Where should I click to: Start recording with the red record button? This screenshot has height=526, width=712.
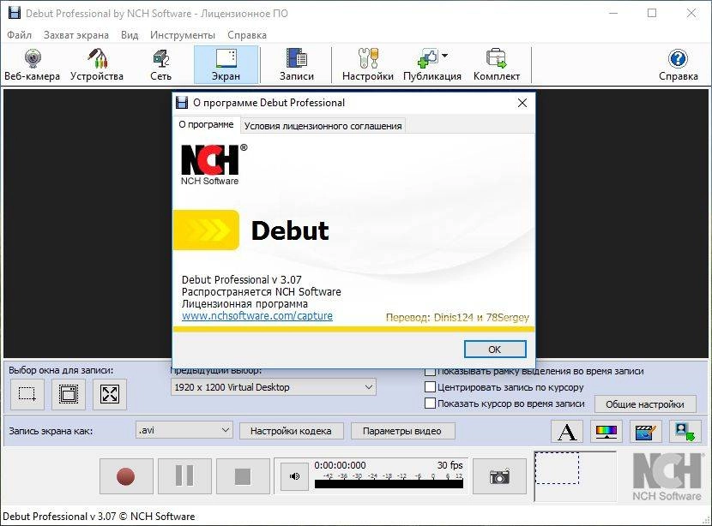pos(126,476)
